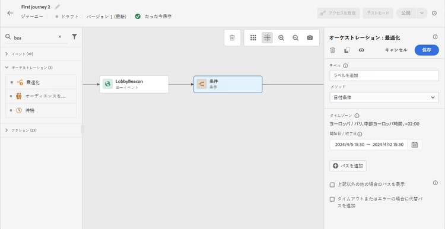Select the 条件 node on canvas
The image size is (445, 229).
[228, 84]
